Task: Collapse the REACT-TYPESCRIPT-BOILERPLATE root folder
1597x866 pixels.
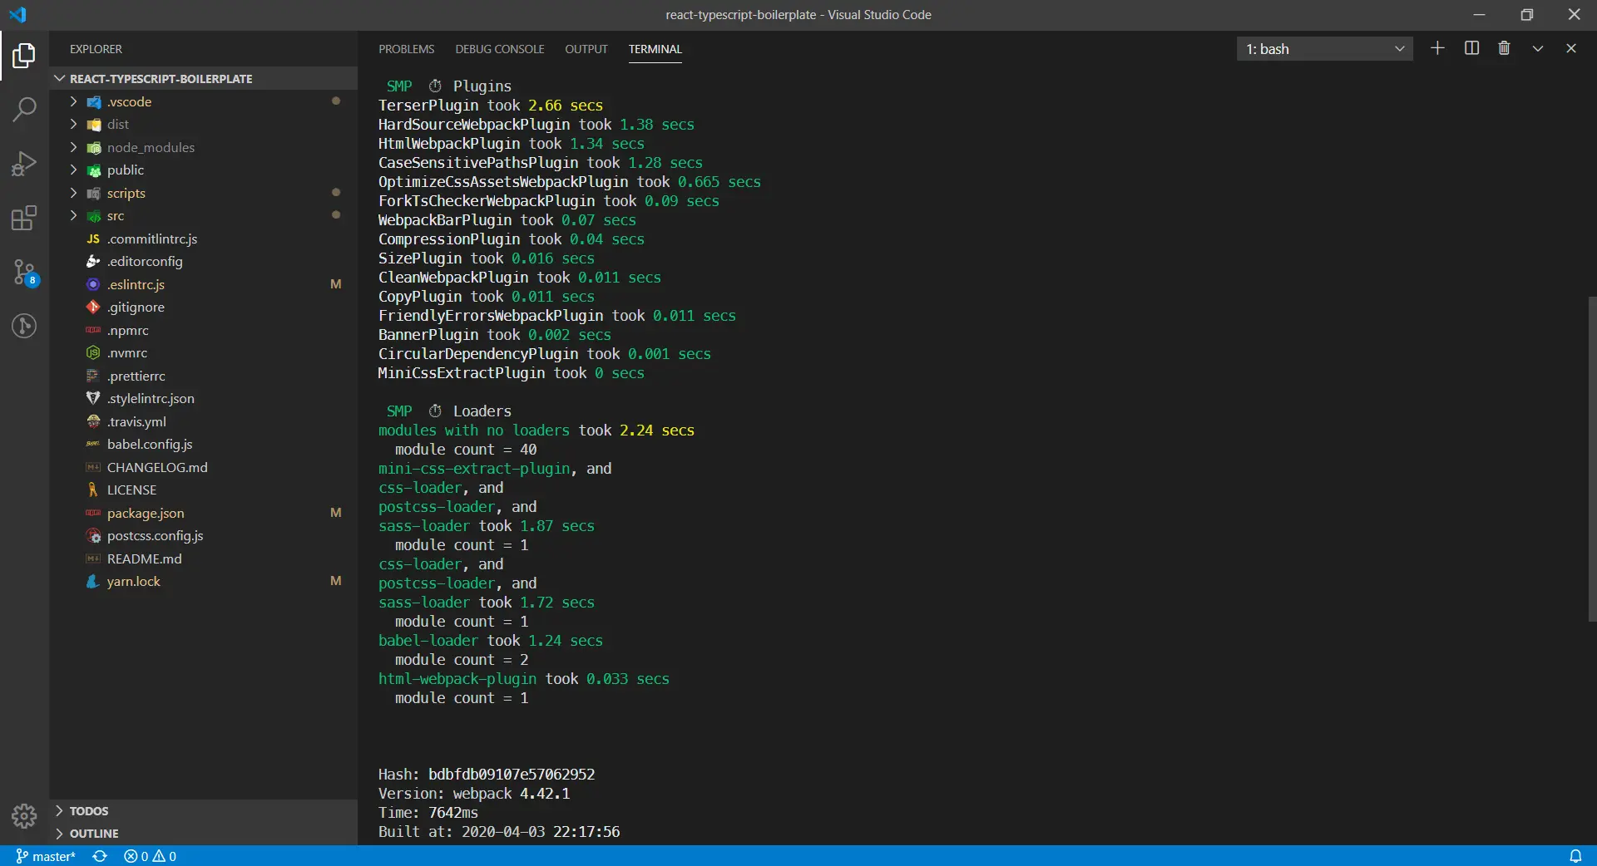Action: (204, 78)
